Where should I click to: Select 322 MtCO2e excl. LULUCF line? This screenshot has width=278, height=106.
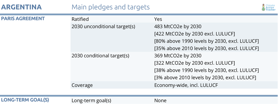pos(195,63)
